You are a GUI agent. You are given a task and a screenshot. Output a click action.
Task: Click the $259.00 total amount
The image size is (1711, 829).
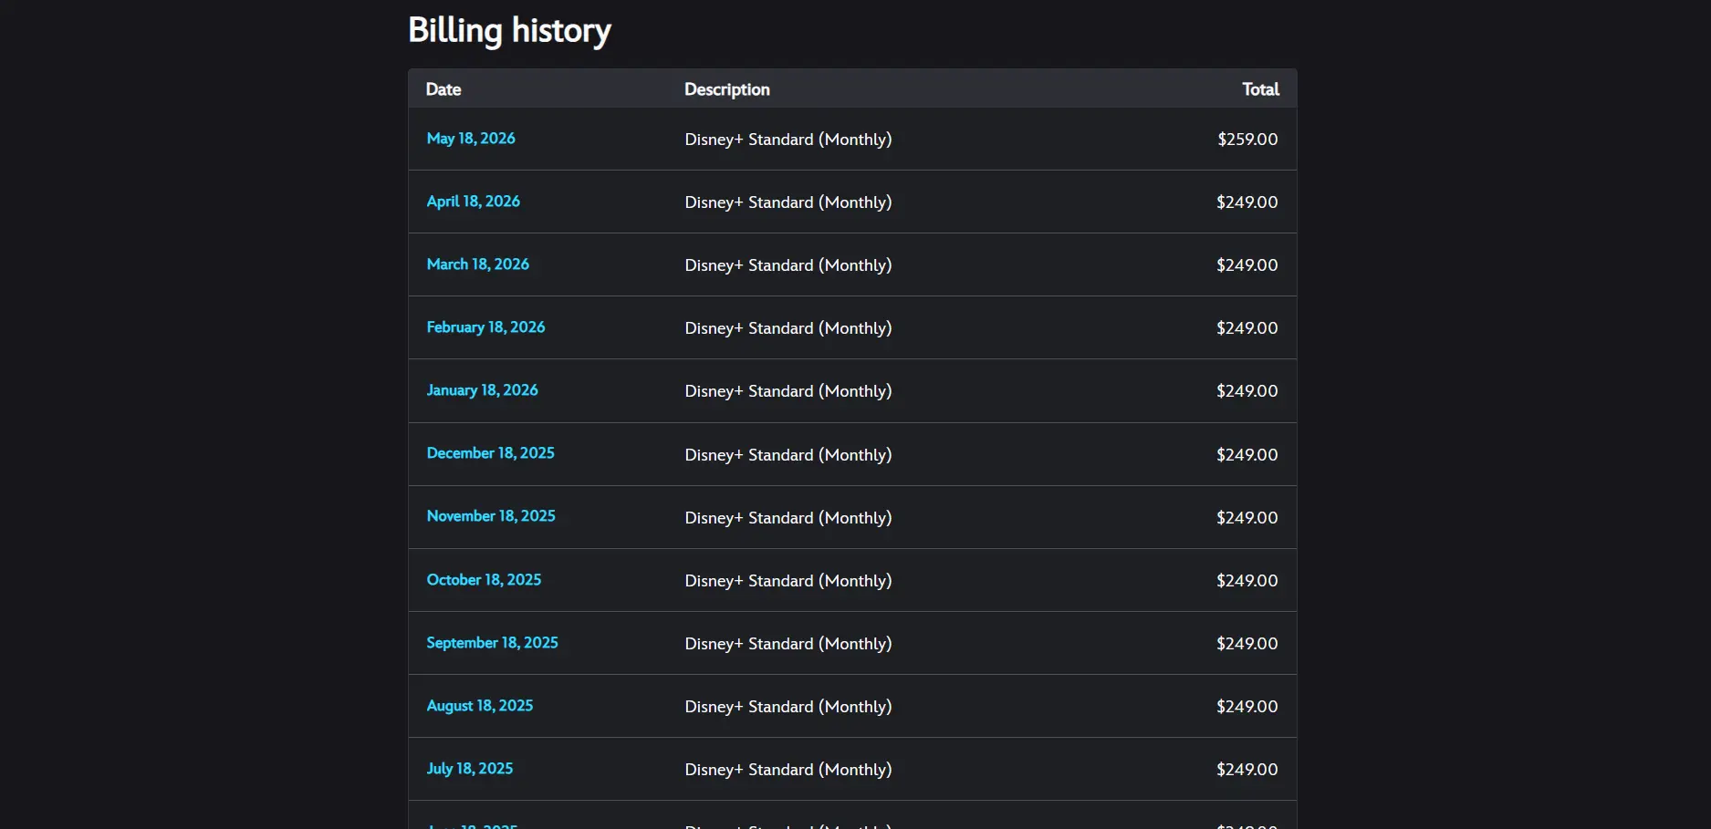[1247, 140]
